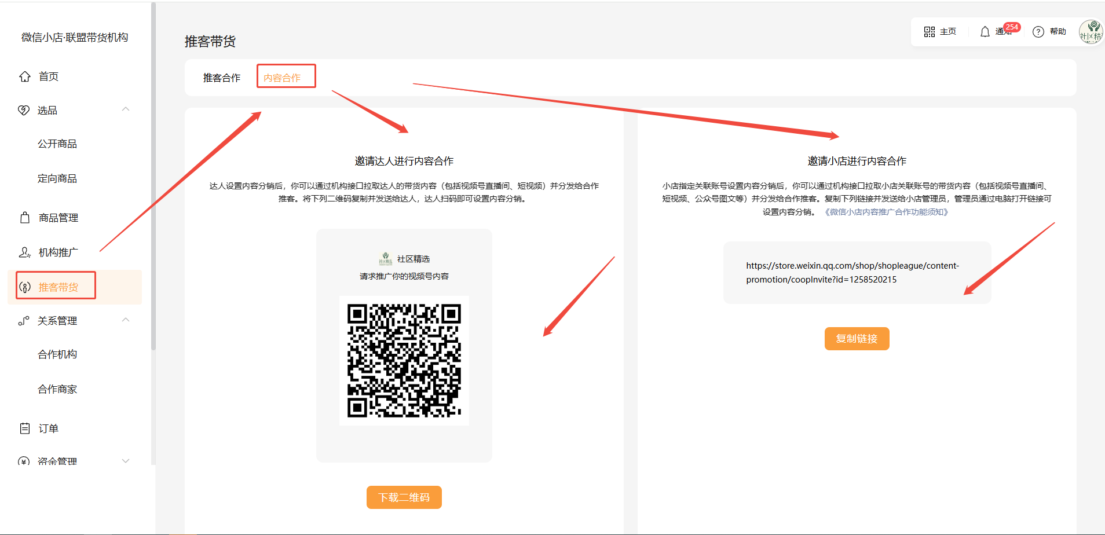The image size is (1105, 535).
Task: Collapse the 关系管理 section chevron
Action: 126,320
